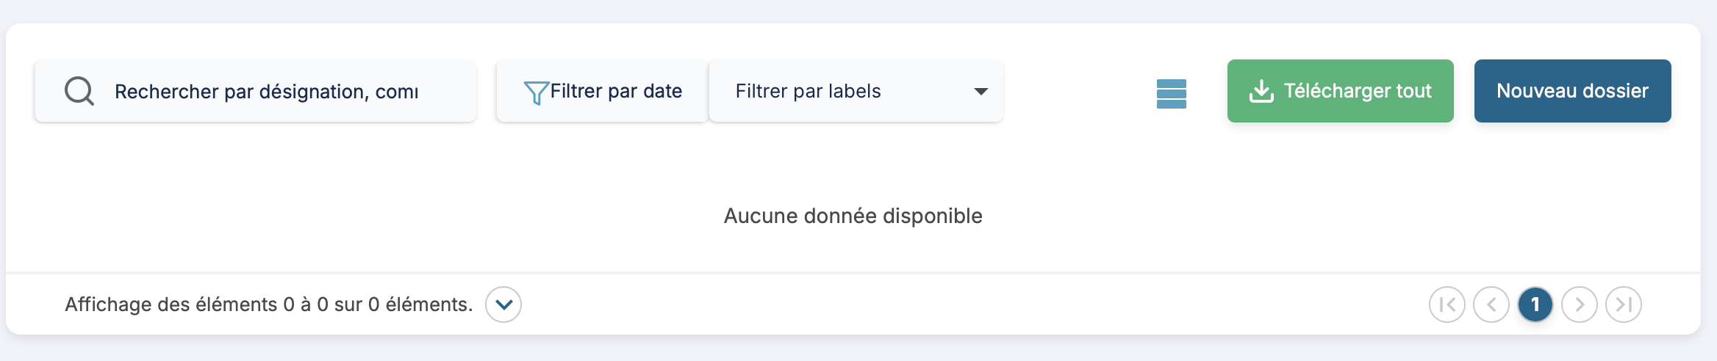The height and width of the screenshot is (361, 1717).
Task: Click the word labels in the filter box
Action: click(854, 91)
